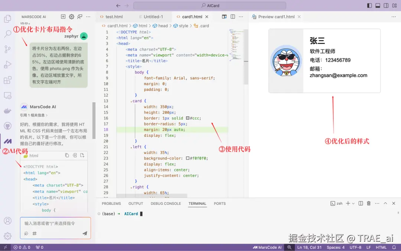
Task: Select .card in breadcrumb path
Action: pyautogui.click(x=201, y=26)
